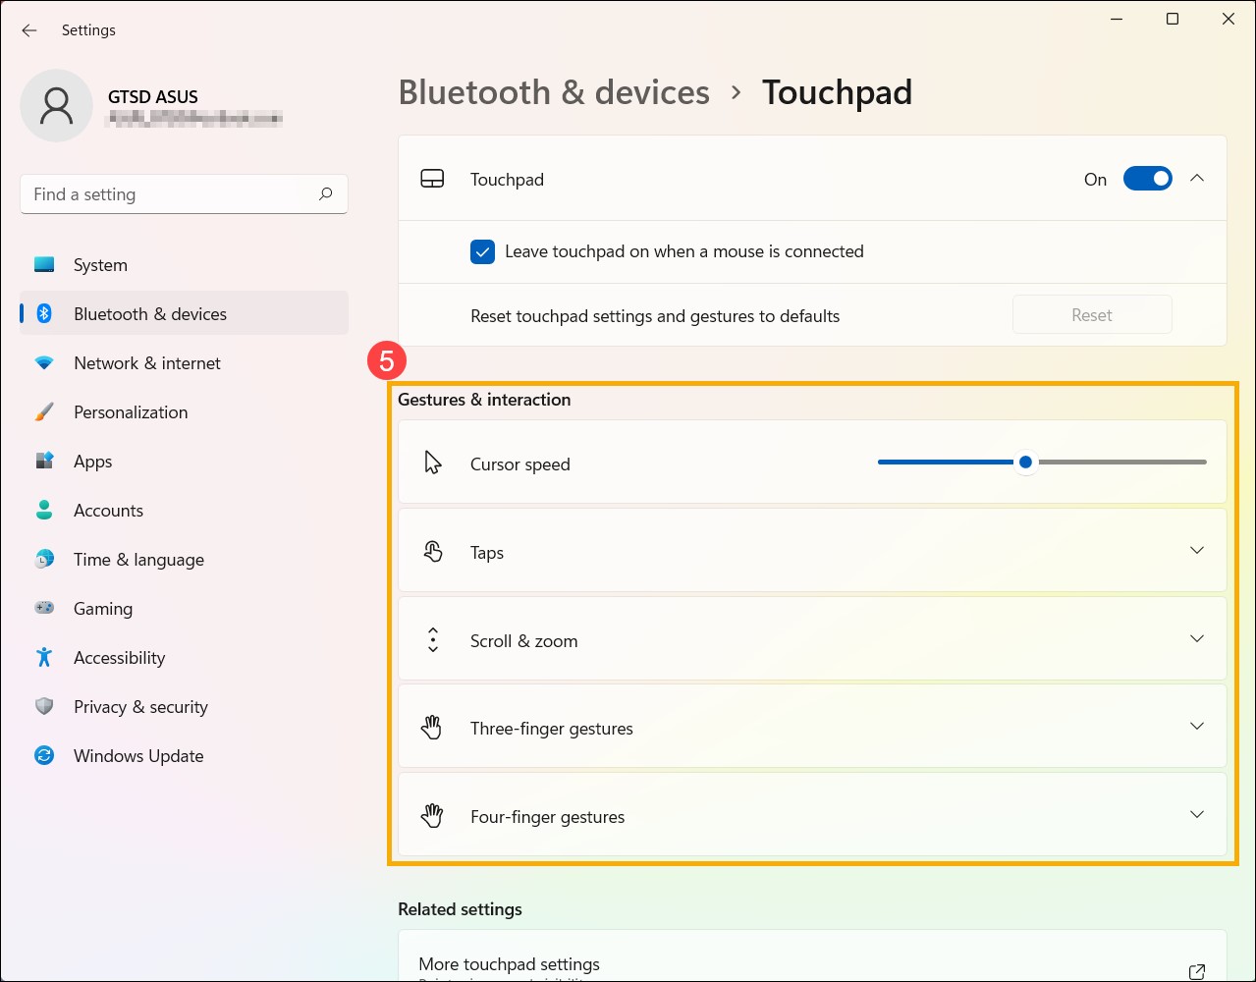Open Accounts settings via its icon
The image size is (1256, 982).
44,510
